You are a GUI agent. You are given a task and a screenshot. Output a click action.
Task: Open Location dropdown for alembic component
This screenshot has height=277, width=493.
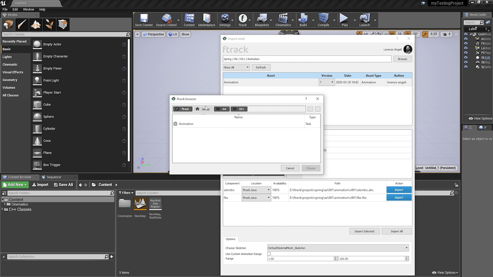point(256,190)
